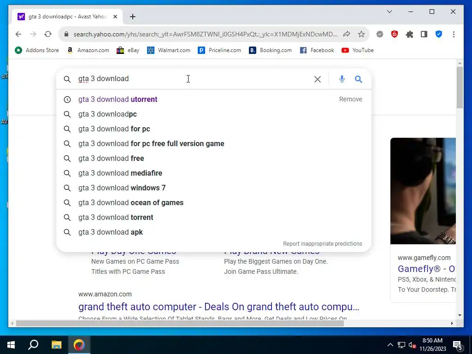472x354 pixels.
Task: Open the muted volume tray icon
Action: [412, 345]
